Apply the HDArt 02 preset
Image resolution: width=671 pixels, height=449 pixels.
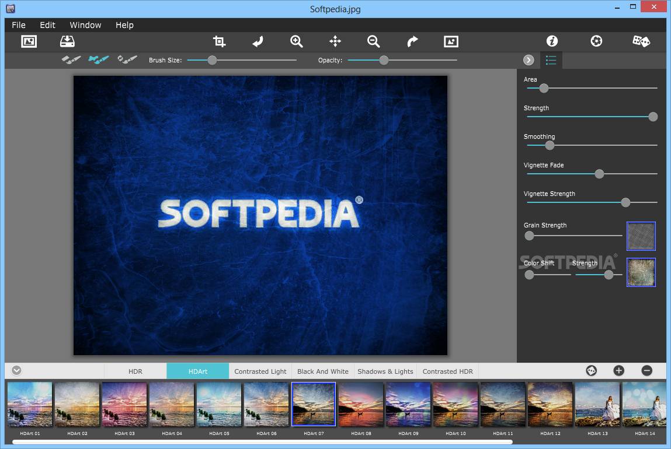coord(77,405)
